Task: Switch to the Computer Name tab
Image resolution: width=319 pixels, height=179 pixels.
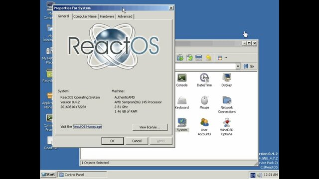Action: coord(85,16)
